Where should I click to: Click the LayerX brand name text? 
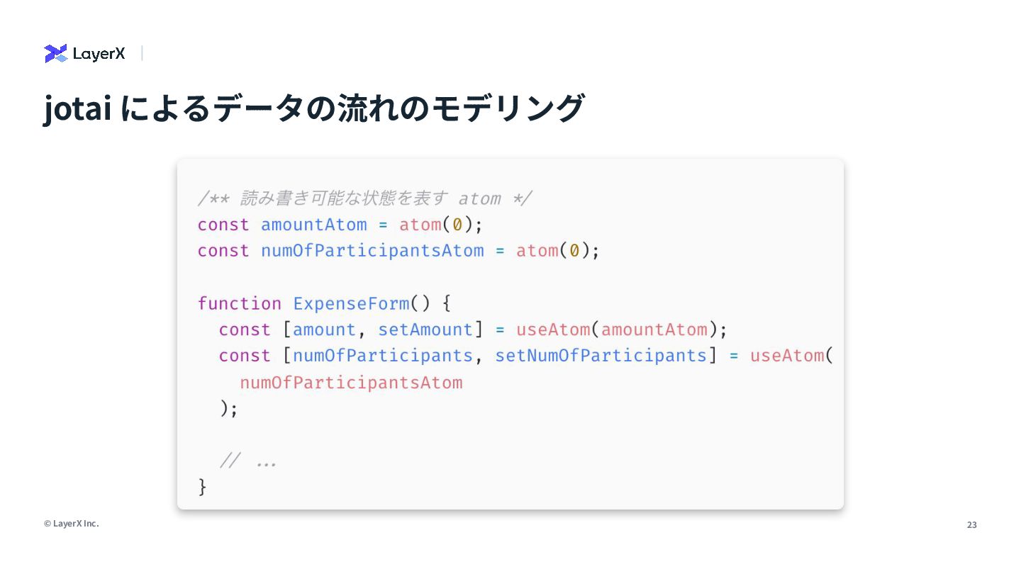pos(99,54)
